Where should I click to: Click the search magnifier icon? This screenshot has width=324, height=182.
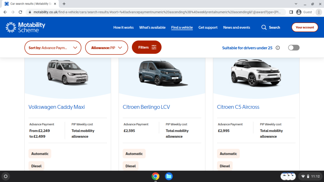click(x=264, y=27)
